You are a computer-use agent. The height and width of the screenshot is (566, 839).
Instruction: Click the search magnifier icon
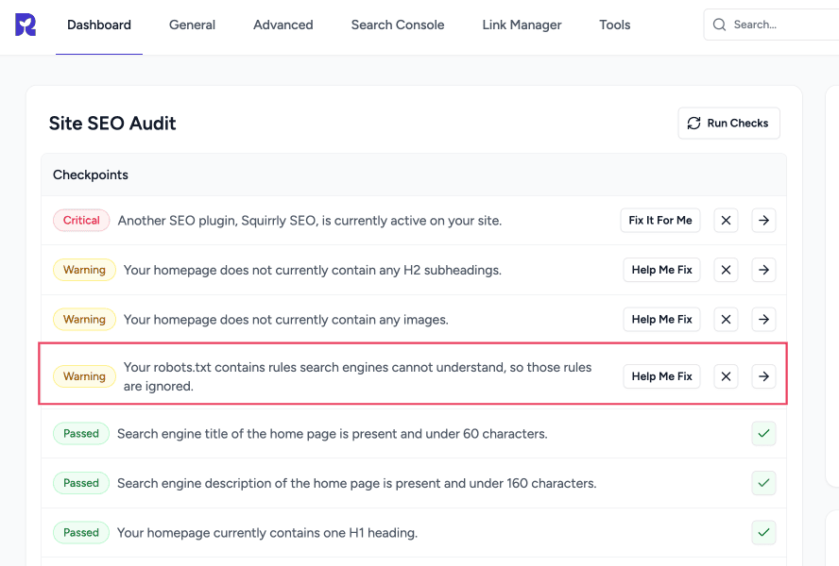click(x=720, y=25)
